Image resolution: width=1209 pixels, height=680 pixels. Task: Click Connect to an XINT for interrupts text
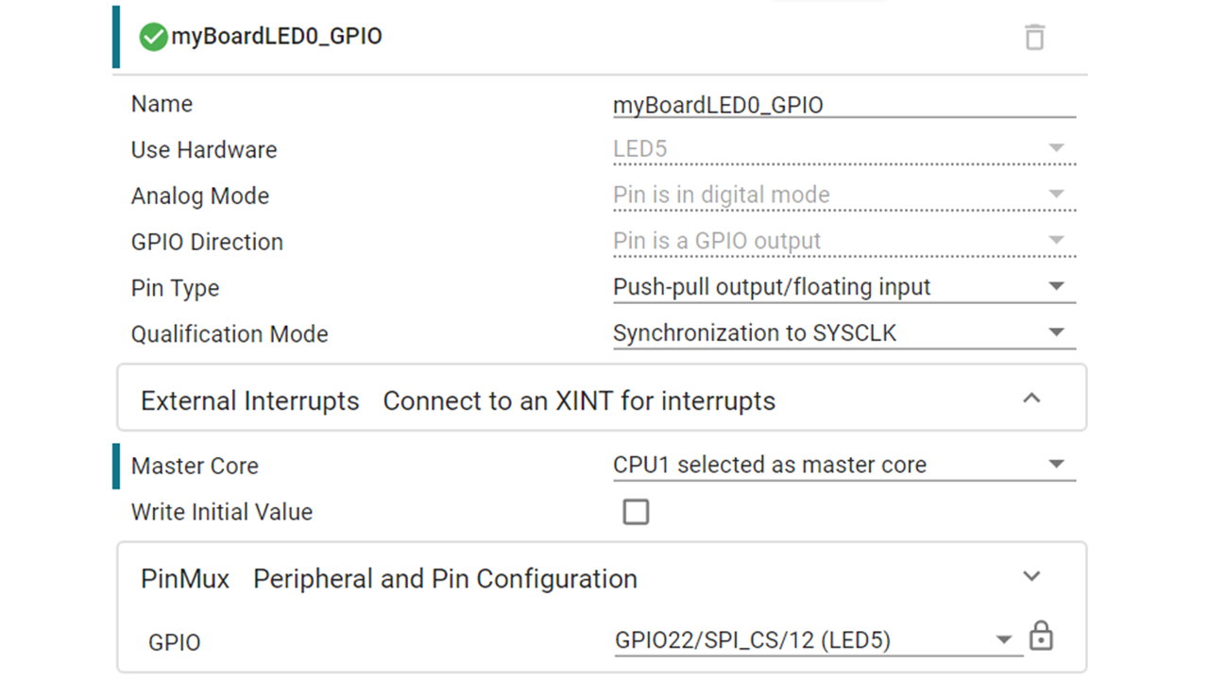click(x=579, y=400)
